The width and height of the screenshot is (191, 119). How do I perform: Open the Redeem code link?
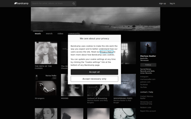tap(146, 108)
